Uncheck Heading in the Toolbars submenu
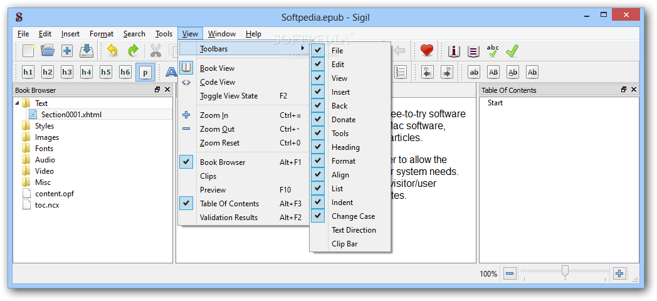The image size is (657, 301). [350, 147]
